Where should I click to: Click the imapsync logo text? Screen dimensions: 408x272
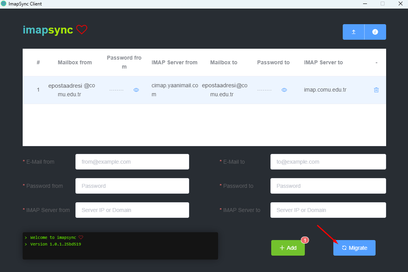click(x=48, y=30)
